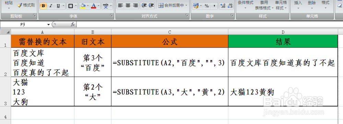343x124 pixels.
Task: Click the Insert (插入) cells button
Action: tap(298, 5)
